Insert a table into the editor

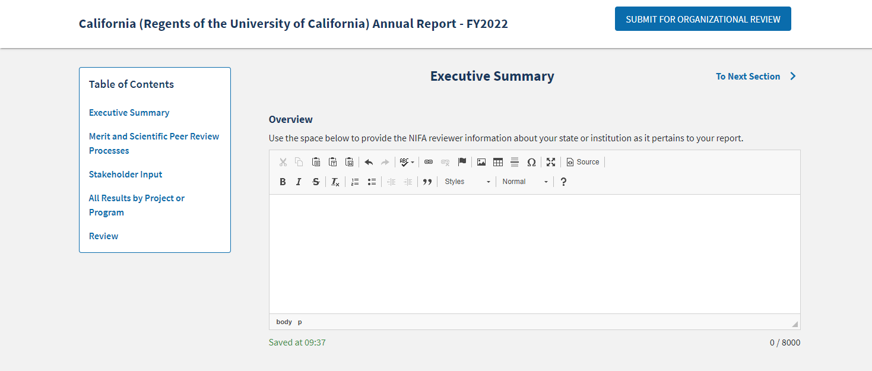click(498, 162)
